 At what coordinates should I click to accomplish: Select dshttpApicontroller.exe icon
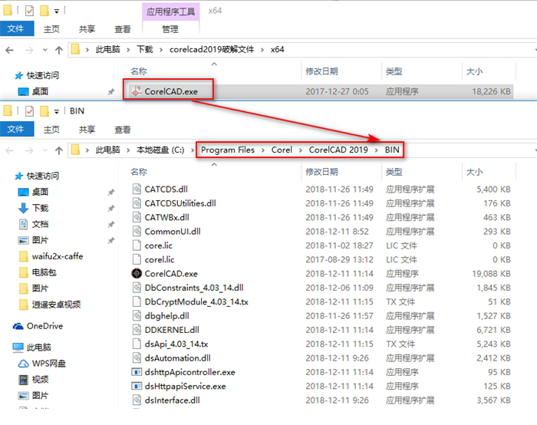(x=137, y=372)
